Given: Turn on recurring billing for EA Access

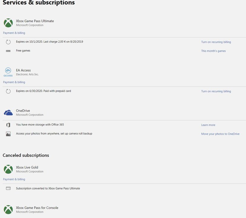Looking at the screenshot, I should click(216, 91).
